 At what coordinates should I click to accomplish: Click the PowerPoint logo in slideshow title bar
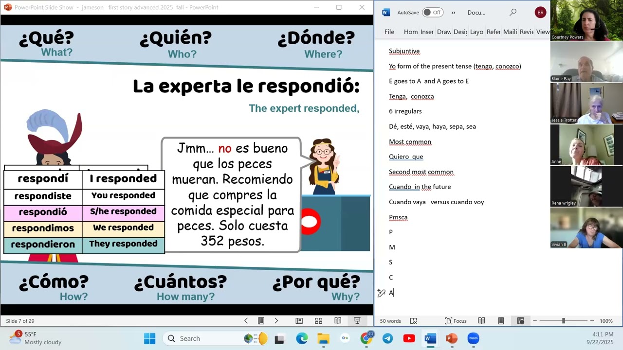pos(8,7)
